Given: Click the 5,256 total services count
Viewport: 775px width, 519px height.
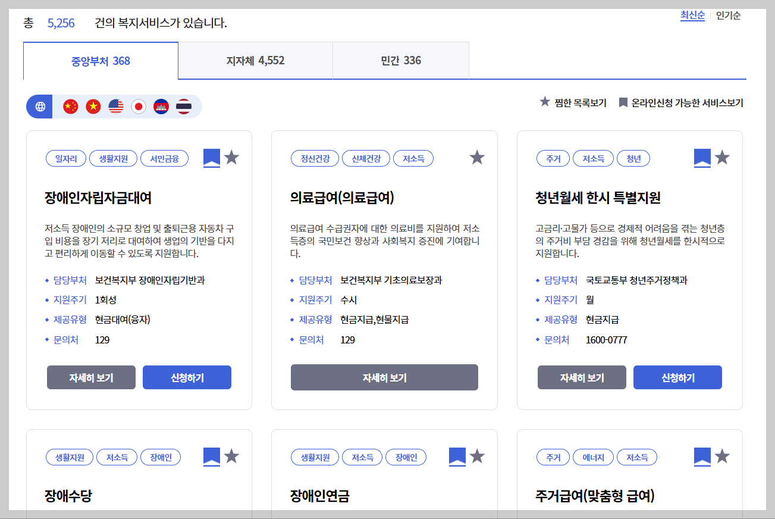Looking at the screenshot, I should pyautogui.click(x=61, y=23).
